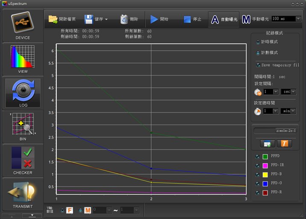This screenshot has width=306, height=219.
Task: Open the CHECKER panel
Action: pos(23,158)
